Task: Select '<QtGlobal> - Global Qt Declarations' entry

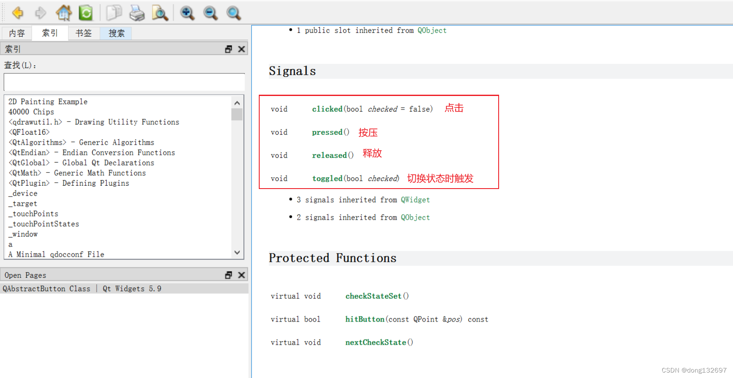Action: tap(81, 163)
